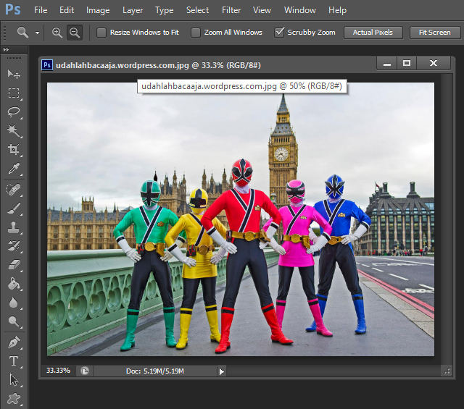Click the Doc: 5.19M/5.19M status text
The width and height of the screenshot is (464, 409).
[155, 371]
